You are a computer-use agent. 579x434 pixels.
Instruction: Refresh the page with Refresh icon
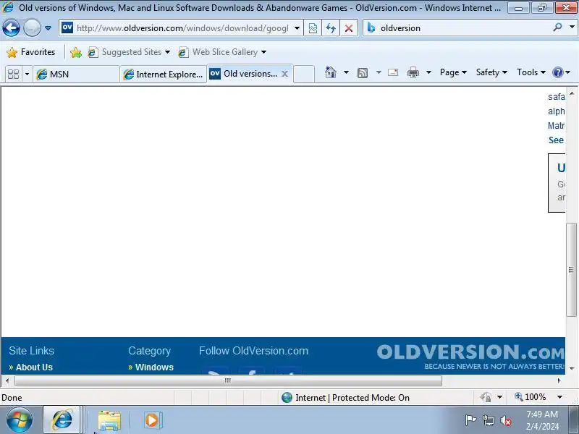[x=331, y=28]
